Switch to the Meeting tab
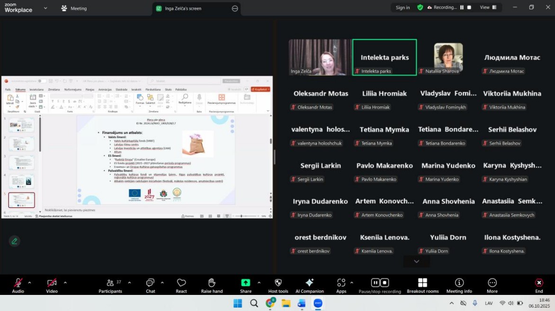This screenshot has width=555, height=311. pos(74,8)
